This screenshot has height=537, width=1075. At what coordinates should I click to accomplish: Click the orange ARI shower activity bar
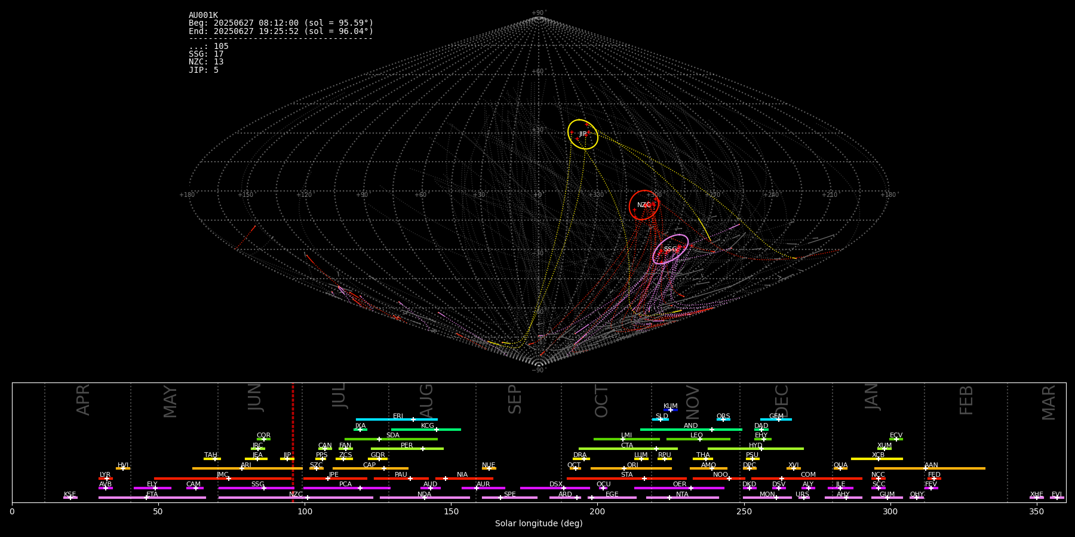tap(247, 468)
